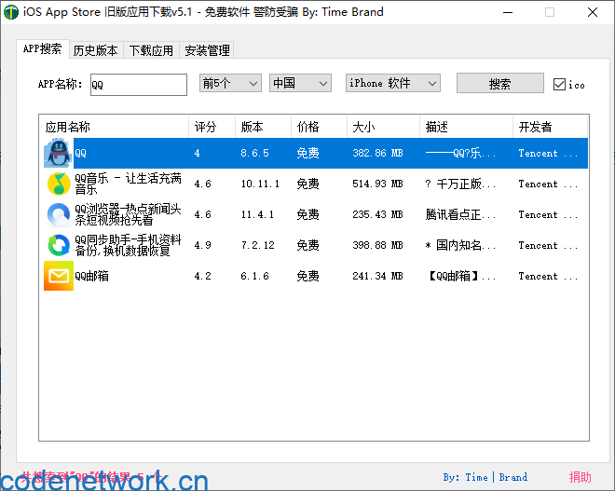Select the QQ row name text
The width and height of the screenshot is (615, 491).
coord(80,153)
